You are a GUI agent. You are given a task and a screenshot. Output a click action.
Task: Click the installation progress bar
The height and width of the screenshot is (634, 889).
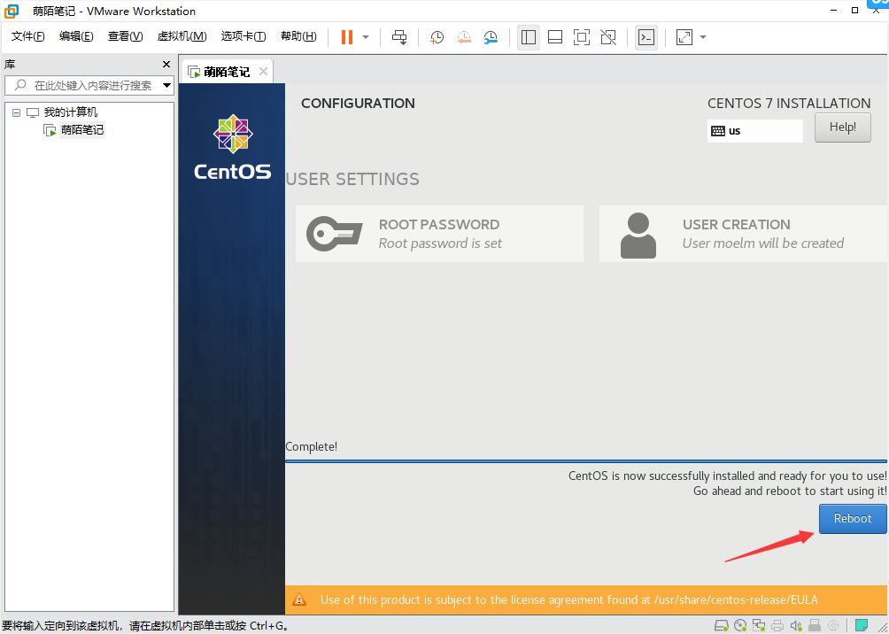pyautogui.click(x=586, y=461)
